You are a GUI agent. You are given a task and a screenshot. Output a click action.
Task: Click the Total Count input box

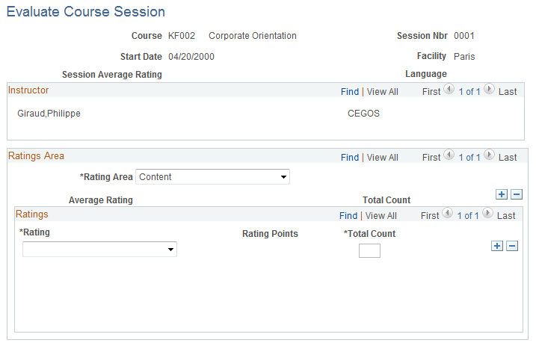pyautogui.click(x=369, y=250)
